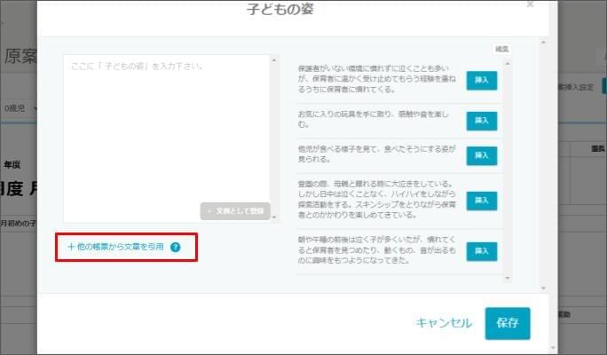
Task: Click 他の帳票から文章を引用 link
Action: 115,248
